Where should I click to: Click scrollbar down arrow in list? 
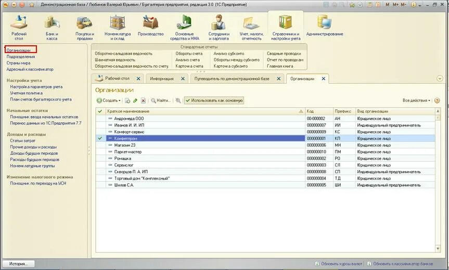437,248
